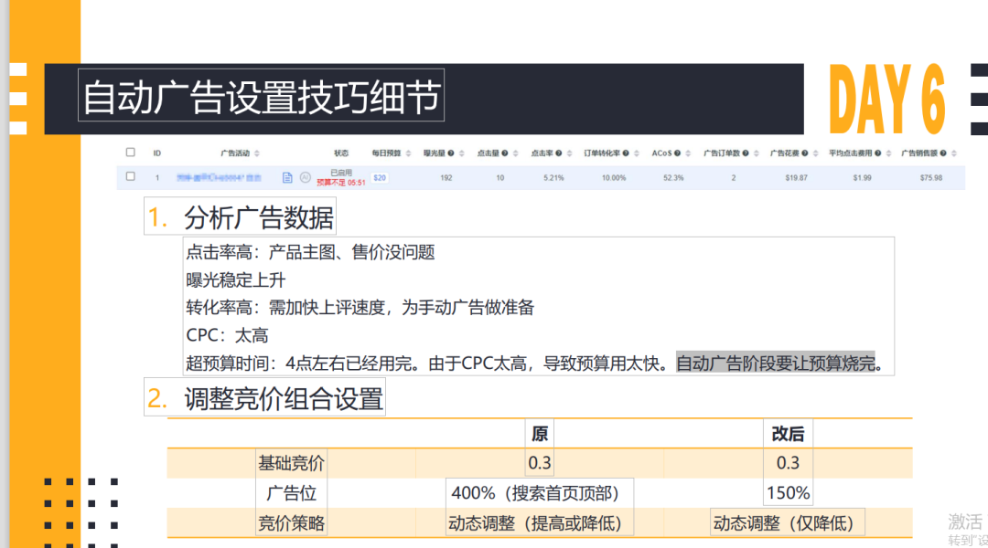Click the 广告活动 column sort arrows

click(x=255, y=152)
